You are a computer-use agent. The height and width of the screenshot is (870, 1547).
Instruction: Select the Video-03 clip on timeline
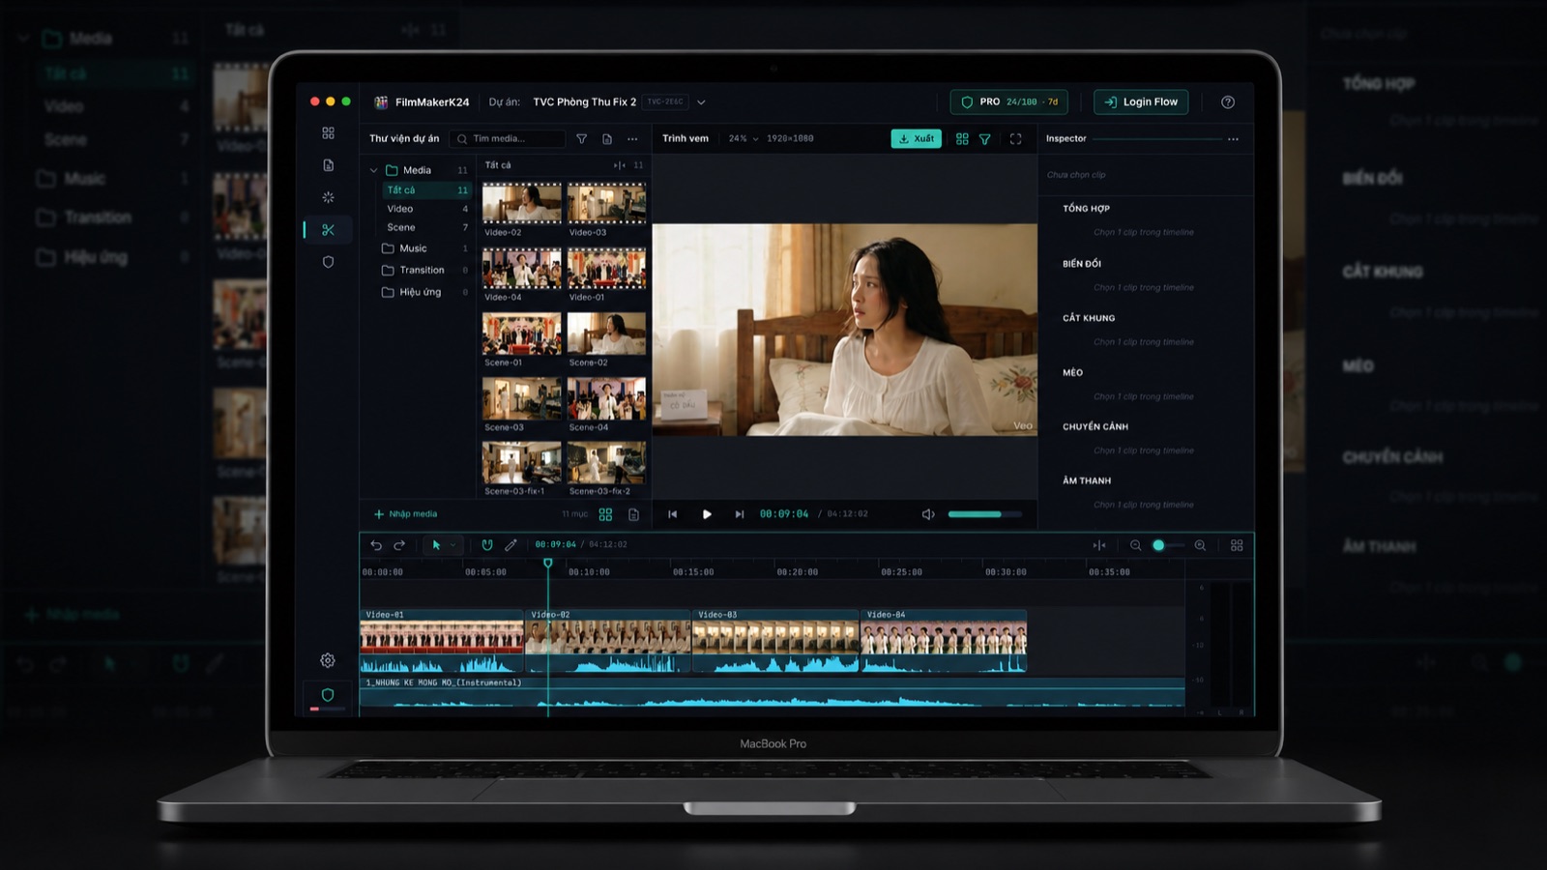775,640
